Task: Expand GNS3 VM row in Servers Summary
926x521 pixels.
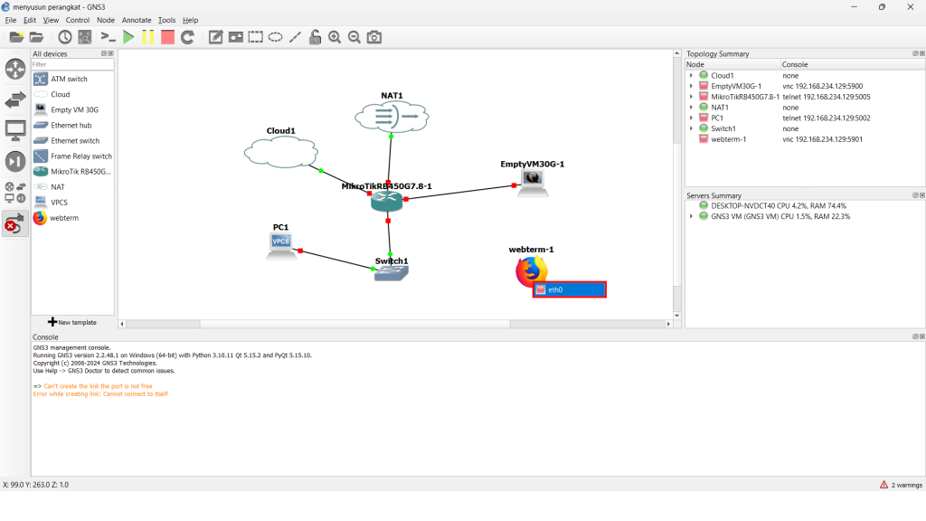Action: click(691, 216)
